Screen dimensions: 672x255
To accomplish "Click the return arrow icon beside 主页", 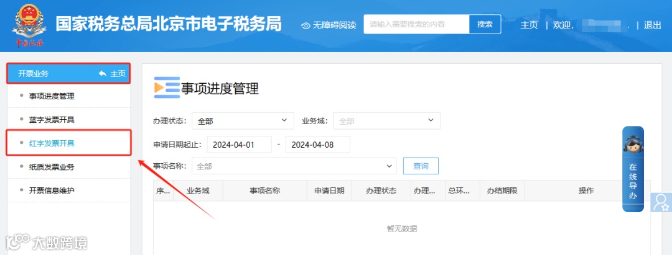I will point(103,73).
